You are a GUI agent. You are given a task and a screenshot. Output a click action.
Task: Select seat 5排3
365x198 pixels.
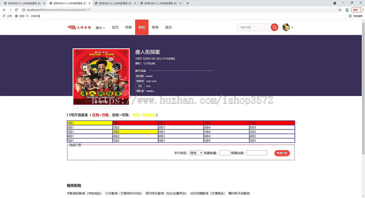[x=181, y=140]
